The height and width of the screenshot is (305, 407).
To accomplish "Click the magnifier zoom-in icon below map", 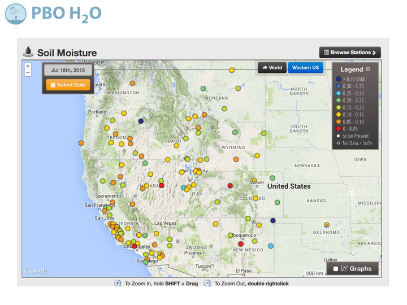I will 118,283.
